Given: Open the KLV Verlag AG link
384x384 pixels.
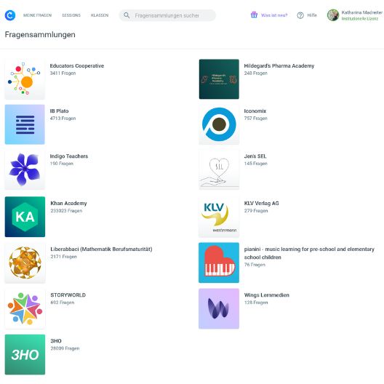Looking at the screenshot, I should pos(262,203).
